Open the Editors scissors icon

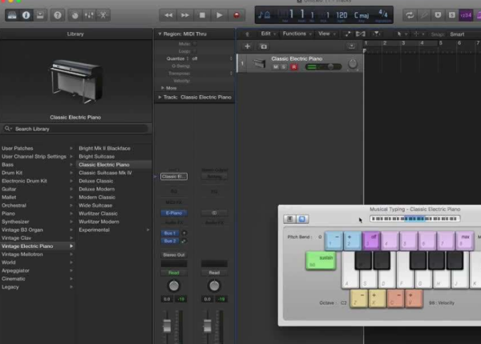click(103, 15)
